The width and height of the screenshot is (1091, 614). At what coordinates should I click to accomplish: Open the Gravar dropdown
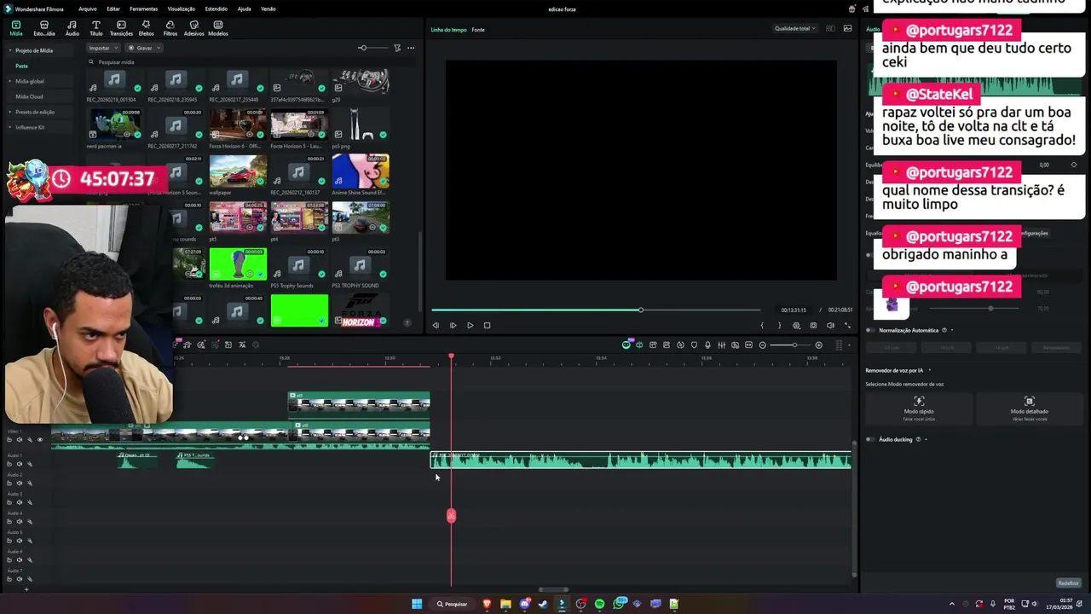144,48
